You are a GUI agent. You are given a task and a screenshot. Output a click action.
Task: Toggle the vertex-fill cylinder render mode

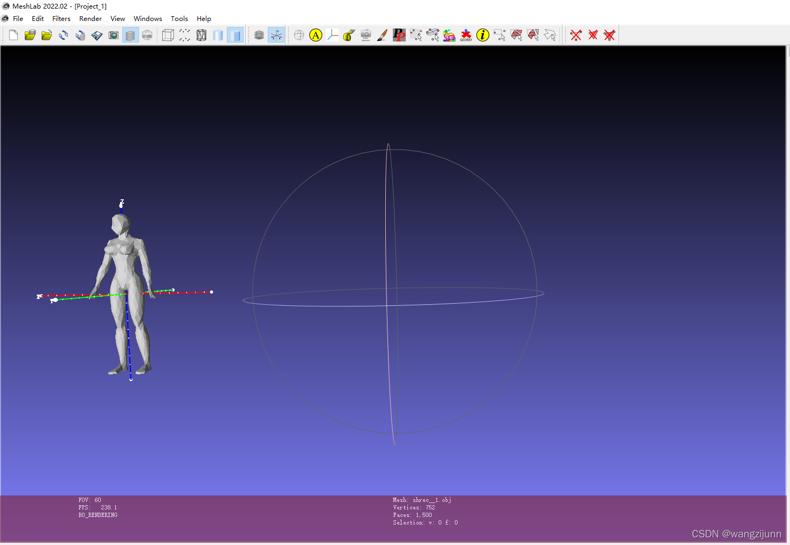pos(218,35)
